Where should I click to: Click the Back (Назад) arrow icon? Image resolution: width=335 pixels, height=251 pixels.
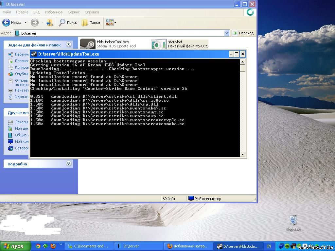[x=6, y=23]
